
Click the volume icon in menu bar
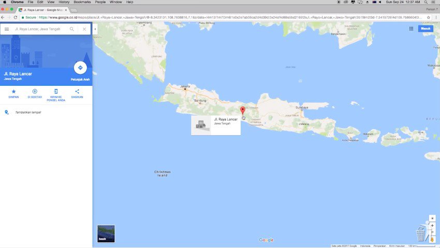[x=380, y=2]
